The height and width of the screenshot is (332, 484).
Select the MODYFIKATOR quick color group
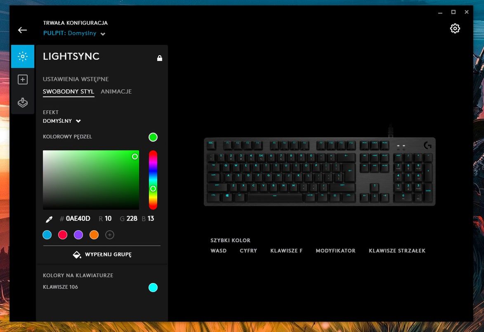point(335,250)
